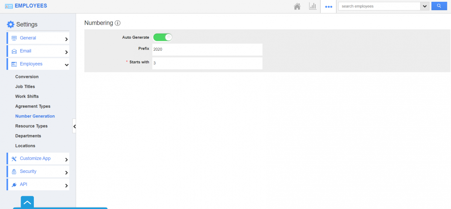
Task: Click the home icon in top bar
Action: (297, 6)
